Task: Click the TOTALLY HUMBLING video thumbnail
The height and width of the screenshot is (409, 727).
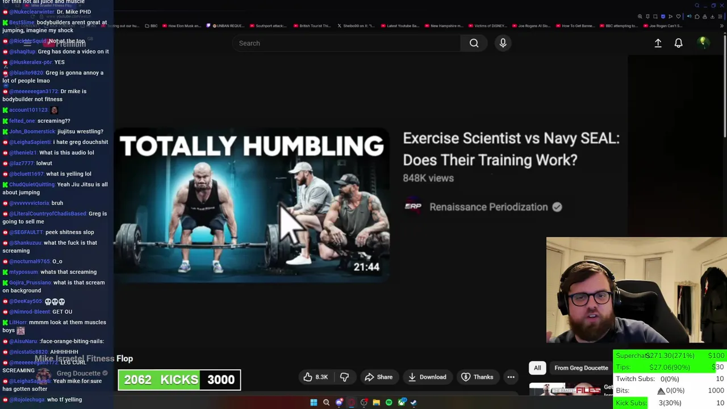Action: point(252,205)
